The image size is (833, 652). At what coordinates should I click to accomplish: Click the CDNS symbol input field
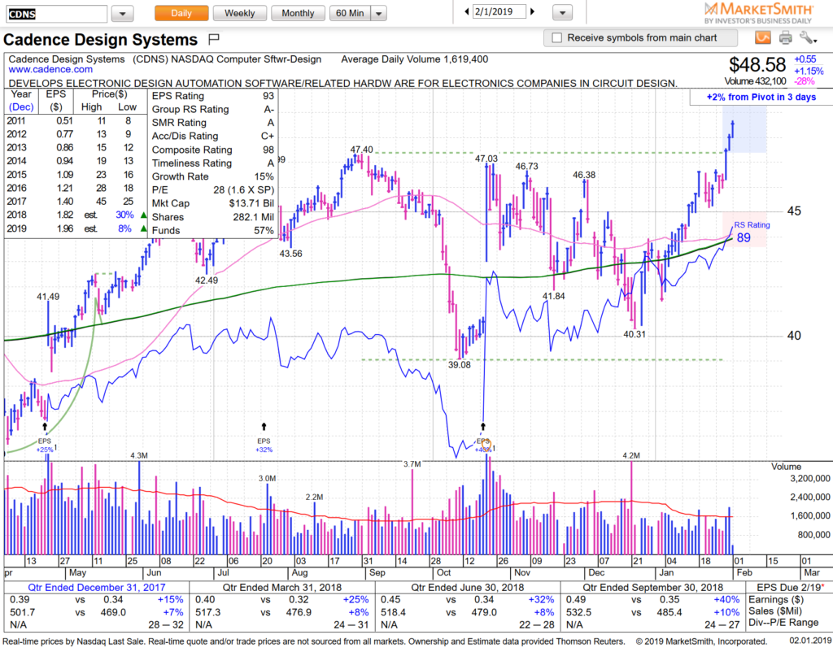[x=57, y=14]
